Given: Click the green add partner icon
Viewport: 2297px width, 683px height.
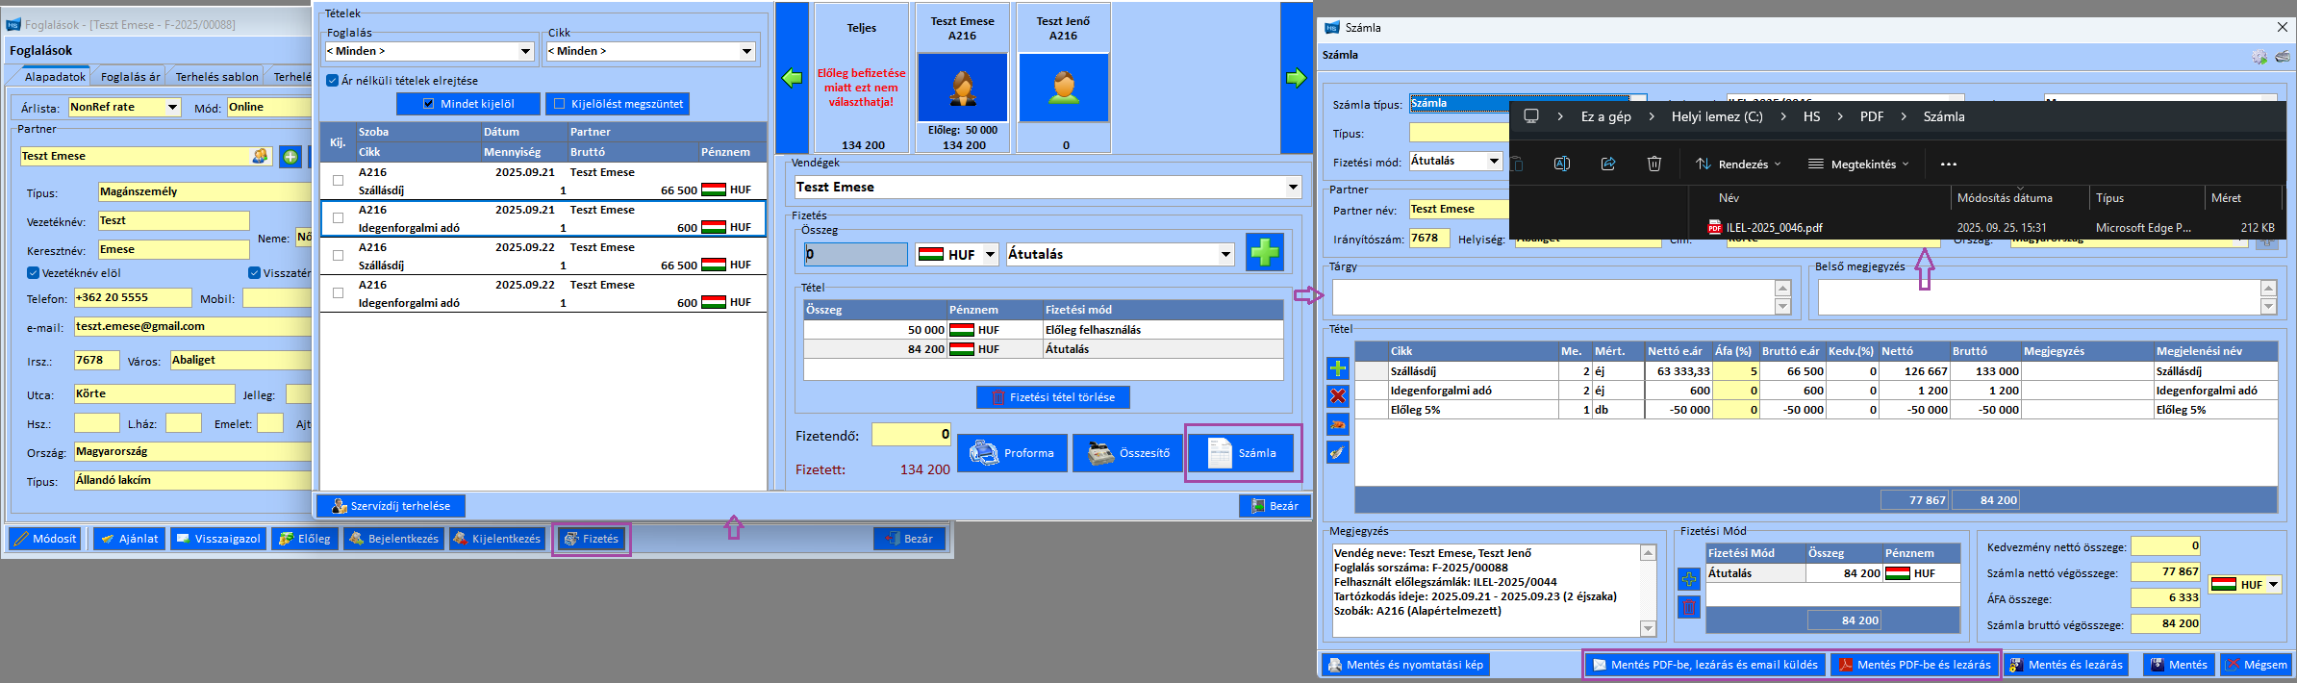Looking at the screenshot, I should tap(290, 157).
